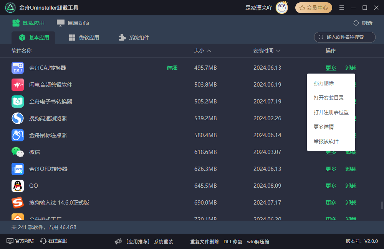
Task: Click the 在线客服 headset icon
Action: click(x=43, y=241)
